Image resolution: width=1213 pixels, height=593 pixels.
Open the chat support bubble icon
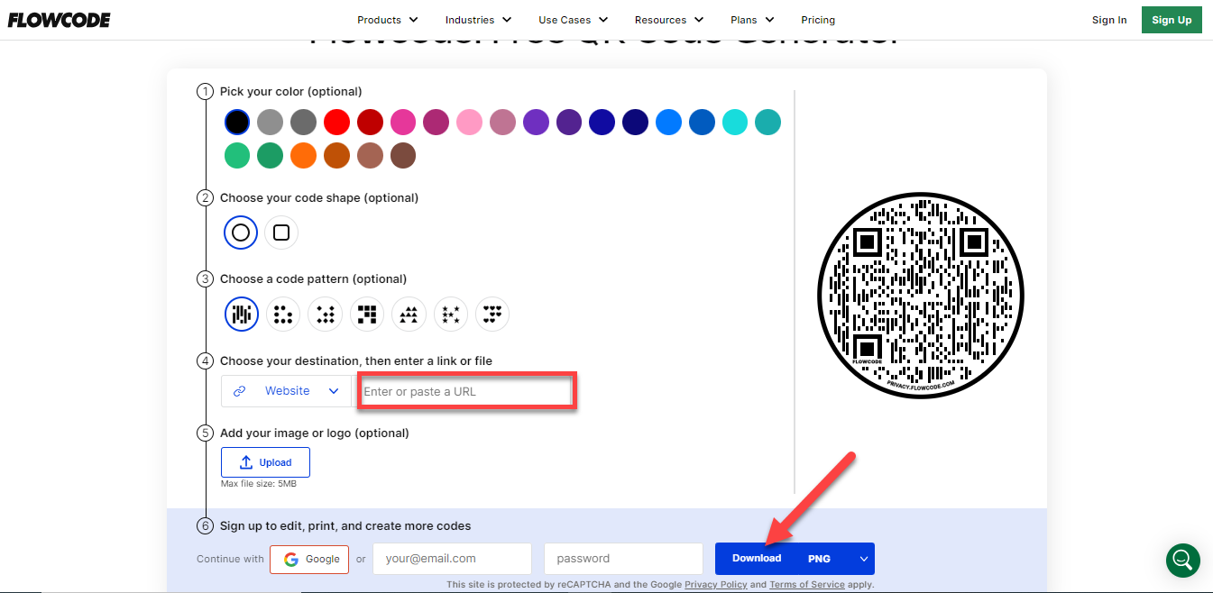coord(1182,560)
